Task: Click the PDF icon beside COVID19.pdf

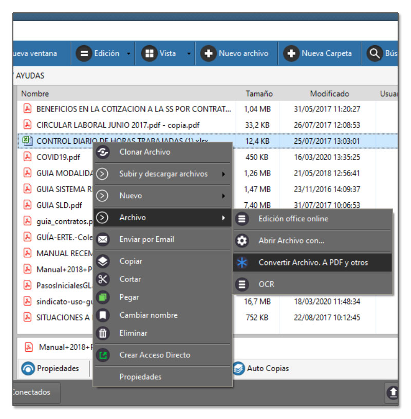Action: 27,157
